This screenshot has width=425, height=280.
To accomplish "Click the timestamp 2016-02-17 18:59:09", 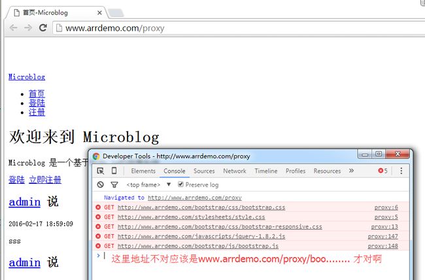I will coord(41,224).
